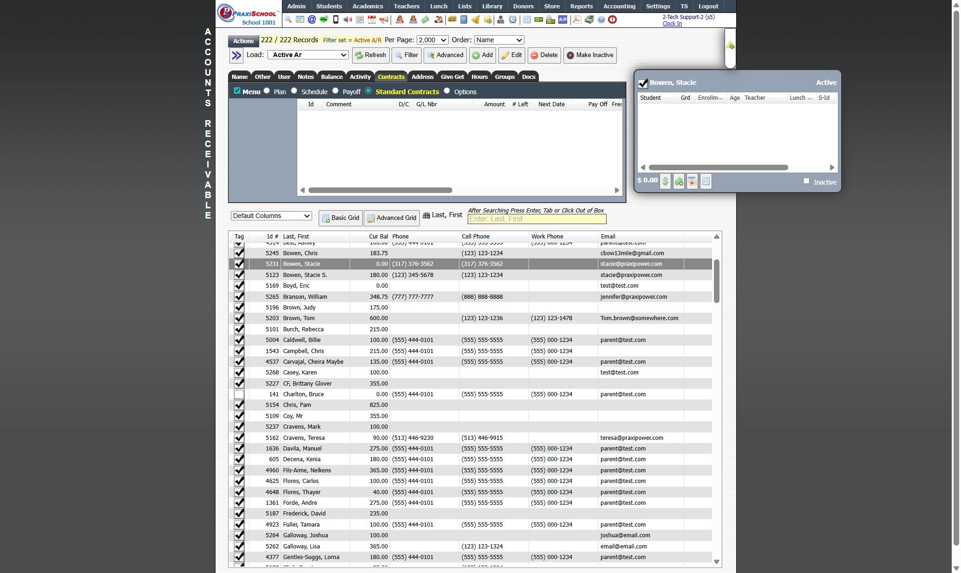
Task: Click the contracts grid horizontal scrollbar
Action: point(380,190)
